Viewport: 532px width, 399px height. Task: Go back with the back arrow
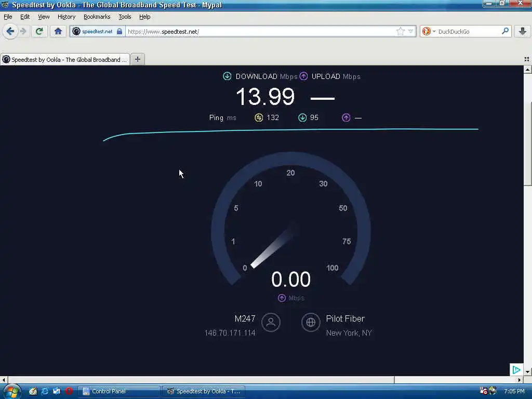click(10, 32)
